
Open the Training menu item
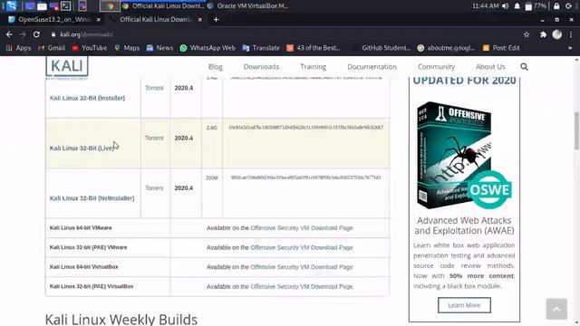point(313,67)
